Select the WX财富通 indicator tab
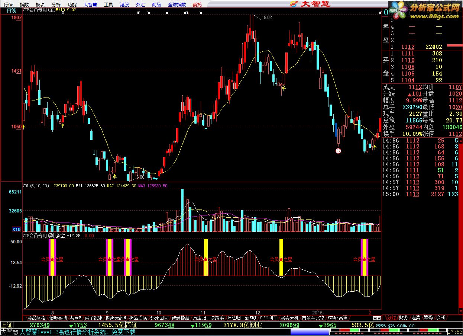The height and width of the screenshot is (336, 463). click(337, 318)
